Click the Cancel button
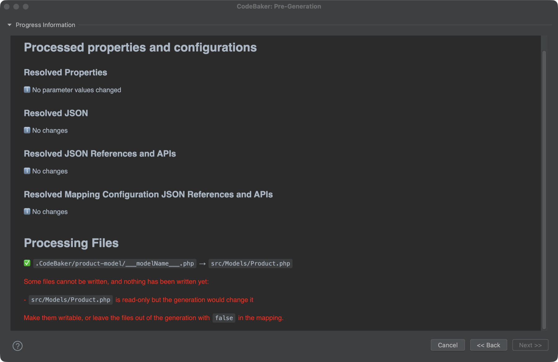 pyautogui.click(x=448, y=345)
